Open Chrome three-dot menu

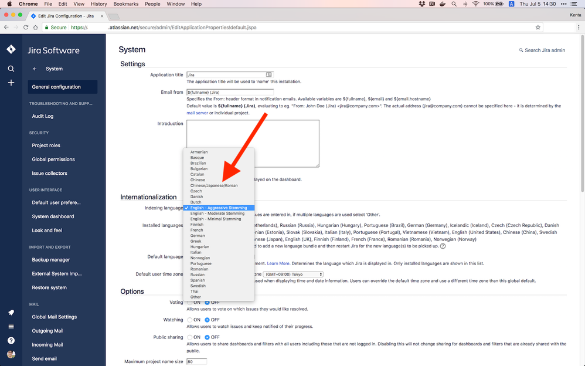point(579,27)
